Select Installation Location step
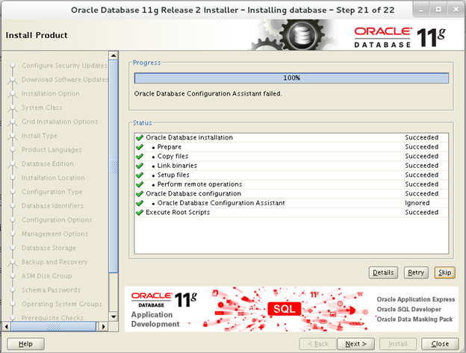466x353 pixels. pyautogui.click(x=53, y=178)
